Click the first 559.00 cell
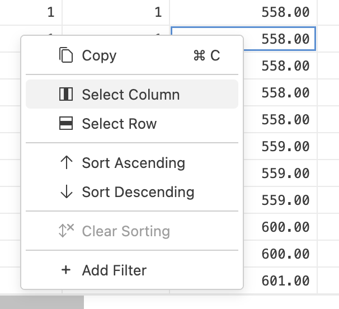The image size is (339, 309). point(280,146)
